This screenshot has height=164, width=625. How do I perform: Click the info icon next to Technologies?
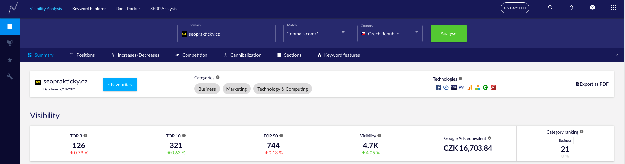click(460, 79)
